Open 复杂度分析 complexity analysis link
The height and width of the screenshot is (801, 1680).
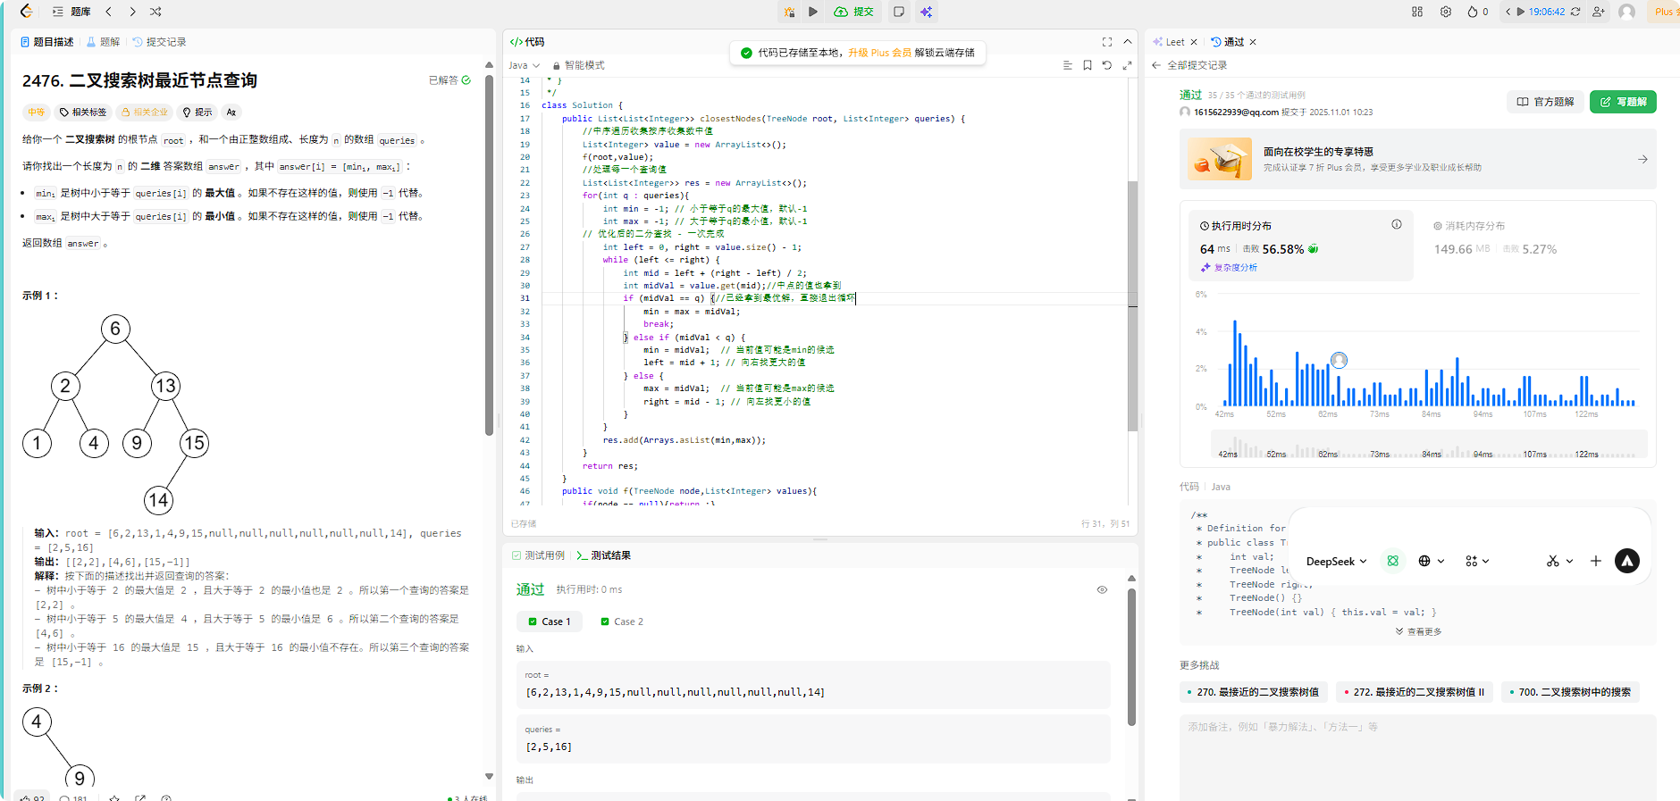(x=1229, y=267)
